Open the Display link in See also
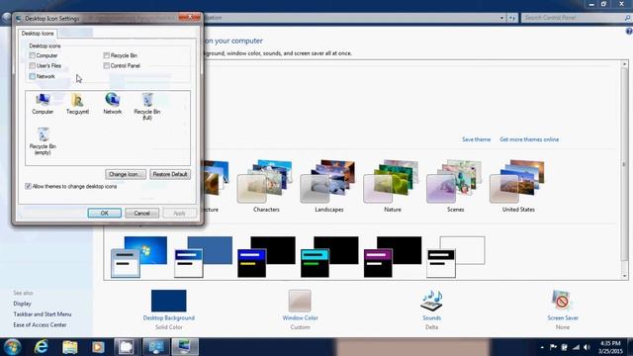 tap(22, 304)
